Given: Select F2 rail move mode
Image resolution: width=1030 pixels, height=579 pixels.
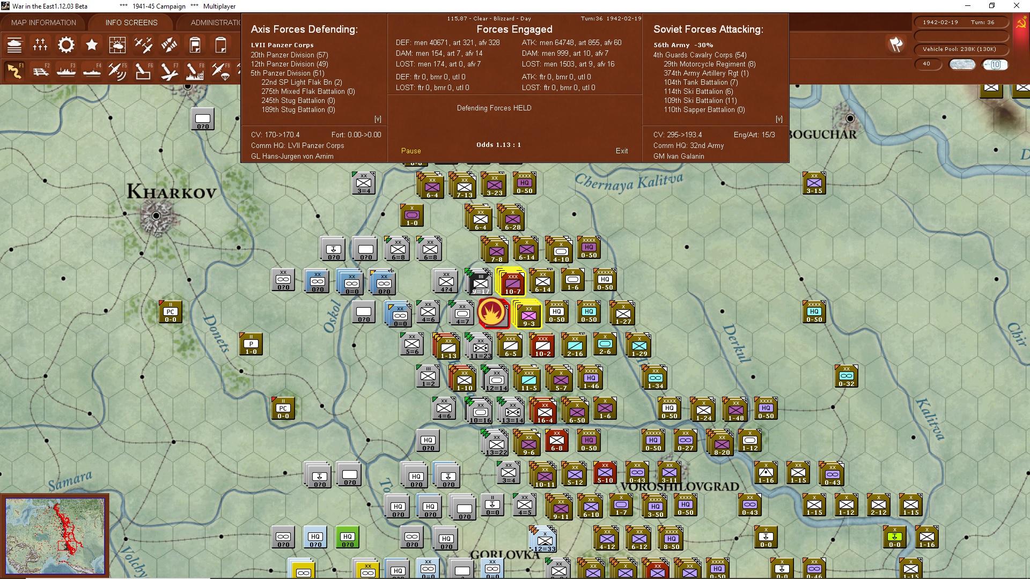Looking at the screenshot, I should (x=40, y=71).
